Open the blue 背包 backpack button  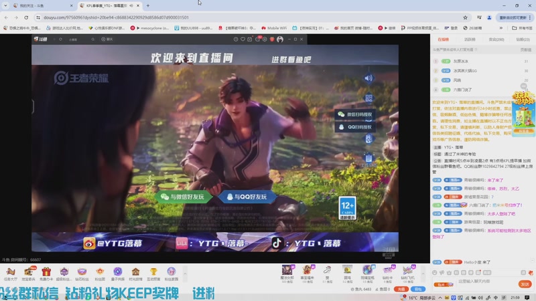coord(417,289)
